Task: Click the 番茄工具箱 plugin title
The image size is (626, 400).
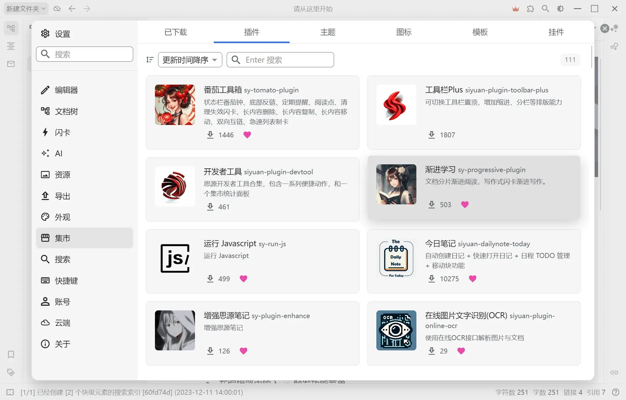Action: [223, 90]
